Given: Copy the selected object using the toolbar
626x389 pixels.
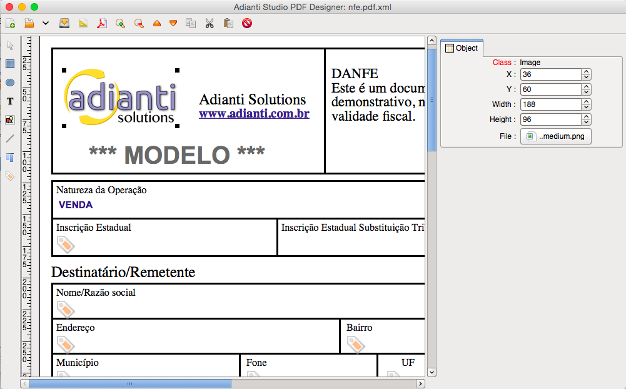Looking at the screenshot, I should [191, 23].
